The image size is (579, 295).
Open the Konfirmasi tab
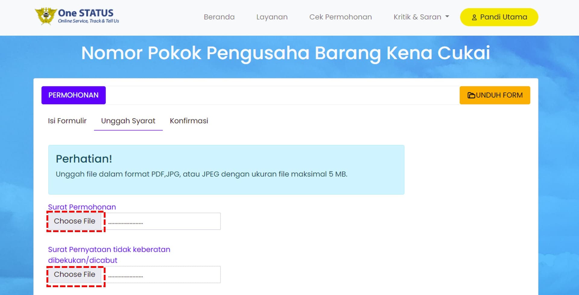[x=189, y=121]
